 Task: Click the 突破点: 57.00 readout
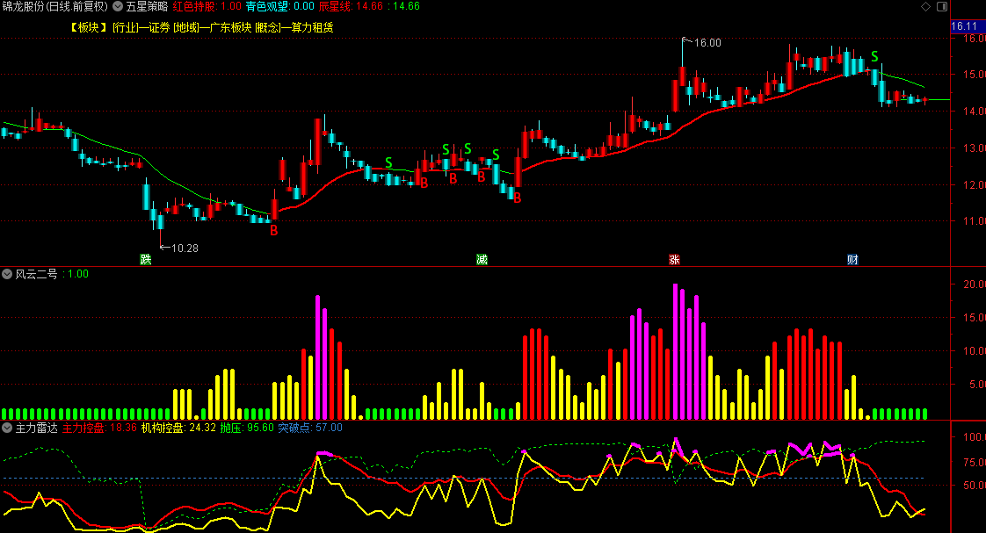pos(310,428)
